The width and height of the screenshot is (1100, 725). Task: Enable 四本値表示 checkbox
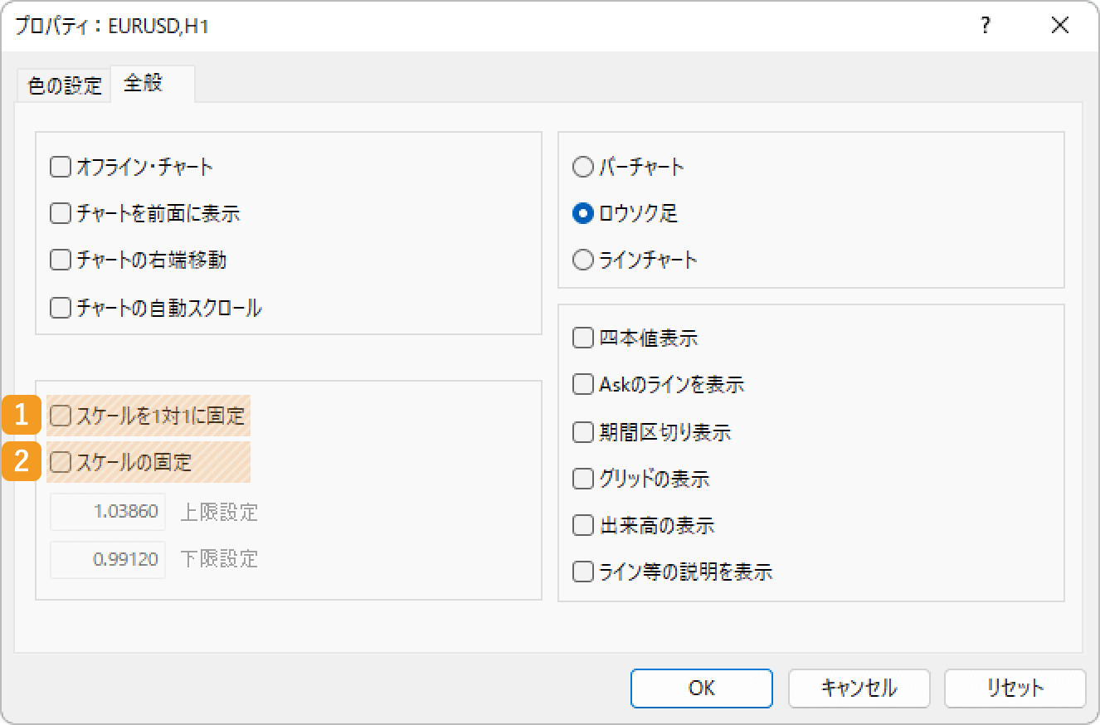[583, 338]
